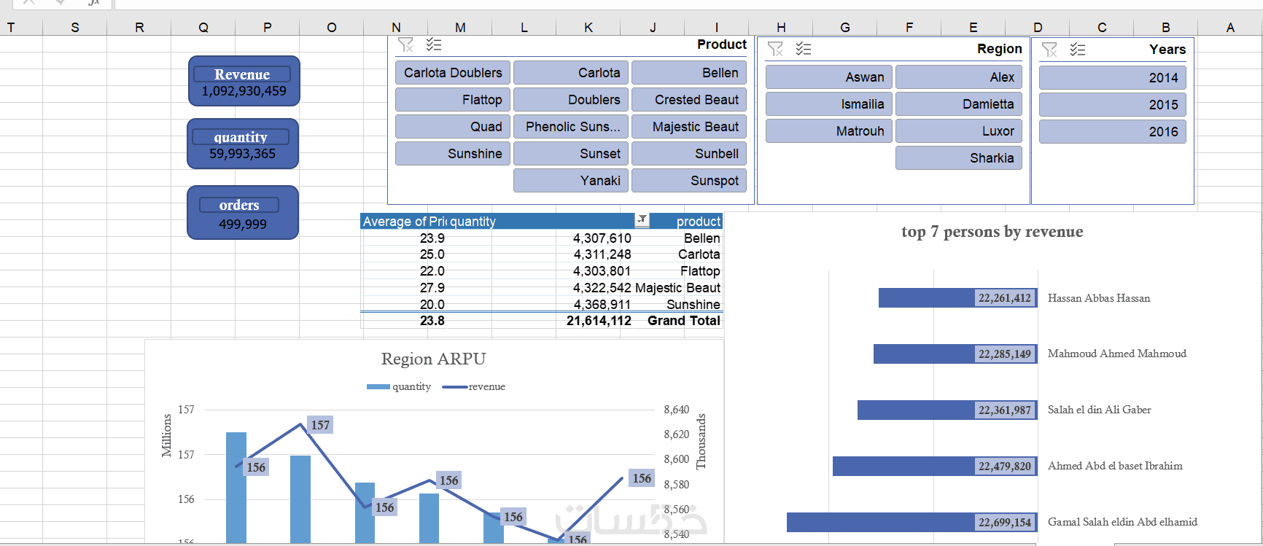Viewport: 1263px width, 546px height.
Task: Toggle Flattop in the Product slicer
Action: 453,100
